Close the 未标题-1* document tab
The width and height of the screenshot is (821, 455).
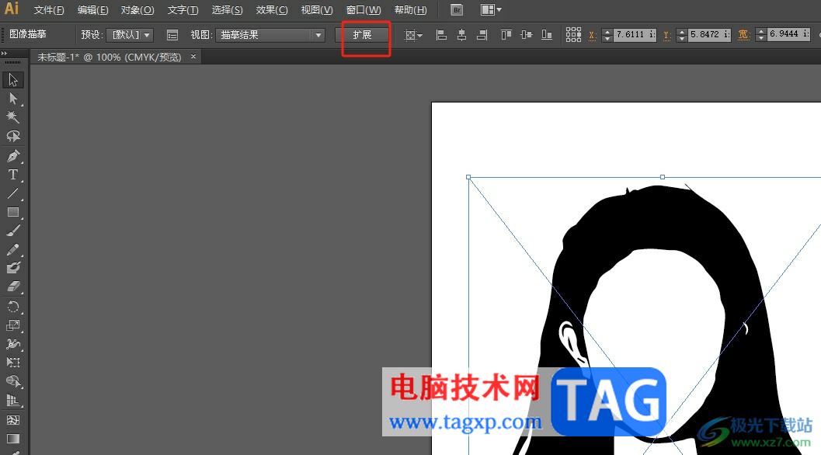(x=193, y=56)
